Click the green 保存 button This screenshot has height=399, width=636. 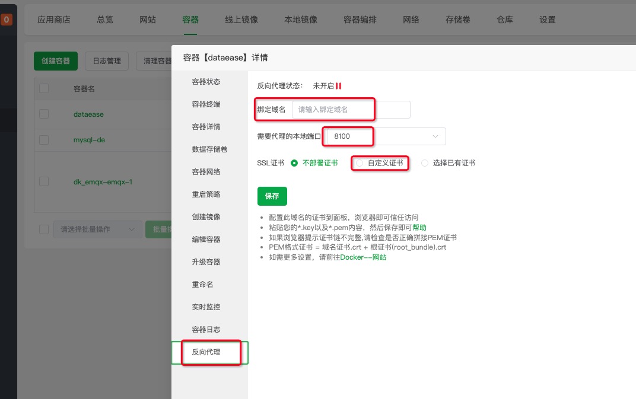[x=272, y=196]
